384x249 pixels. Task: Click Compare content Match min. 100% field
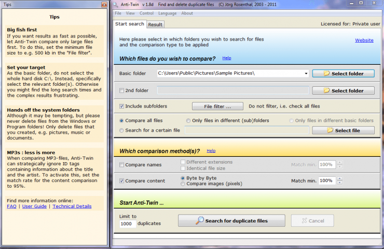327,180
